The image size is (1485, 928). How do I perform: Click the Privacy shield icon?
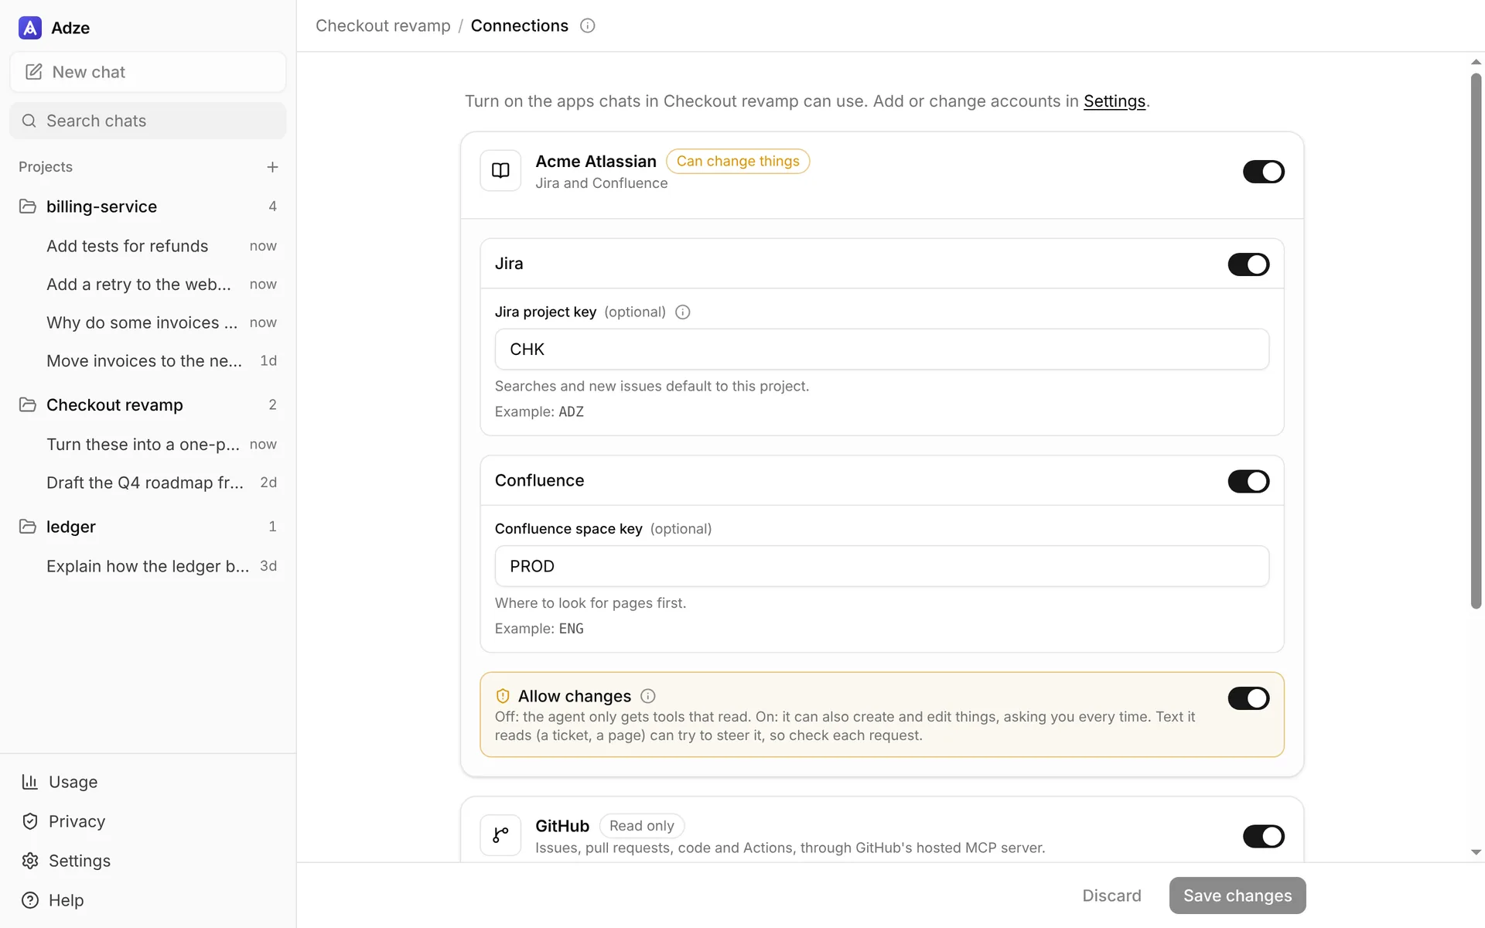[30, 821]
